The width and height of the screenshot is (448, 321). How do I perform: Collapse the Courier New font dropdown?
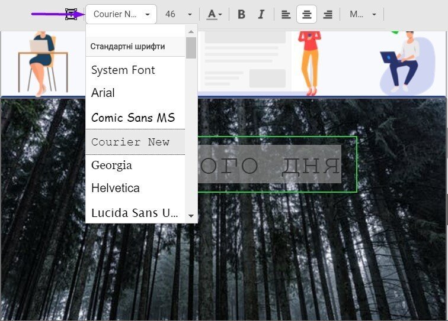pos(121,14)
